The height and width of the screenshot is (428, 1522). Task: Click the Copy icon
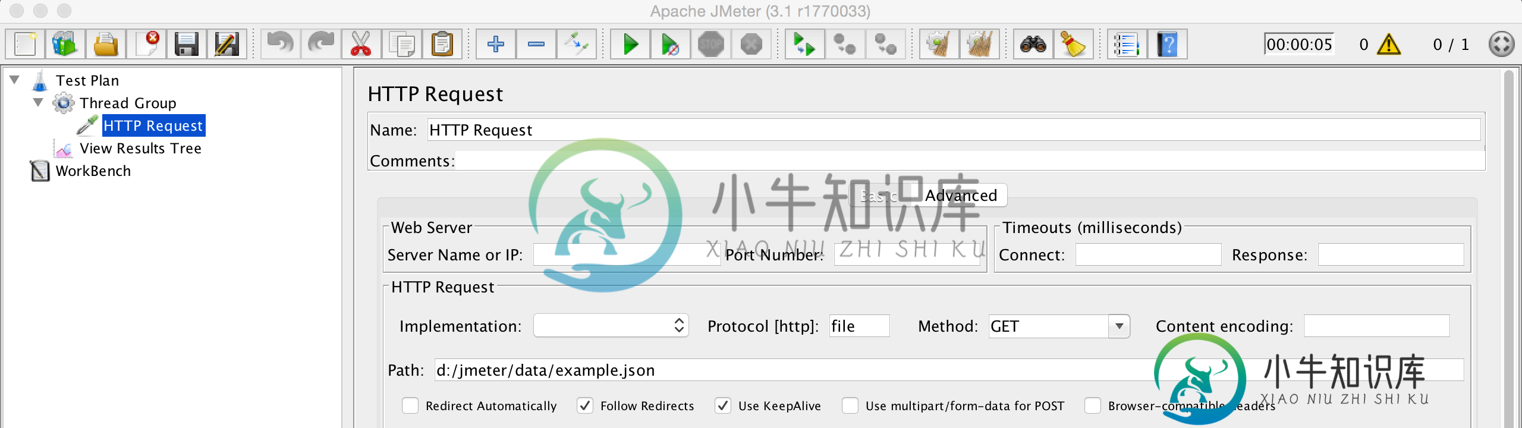point(402,45)
